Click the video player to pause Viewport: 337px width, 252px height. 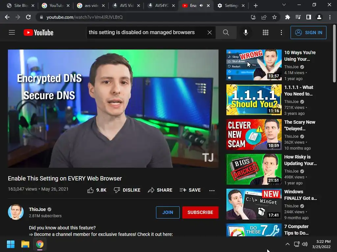coord(113,108)
